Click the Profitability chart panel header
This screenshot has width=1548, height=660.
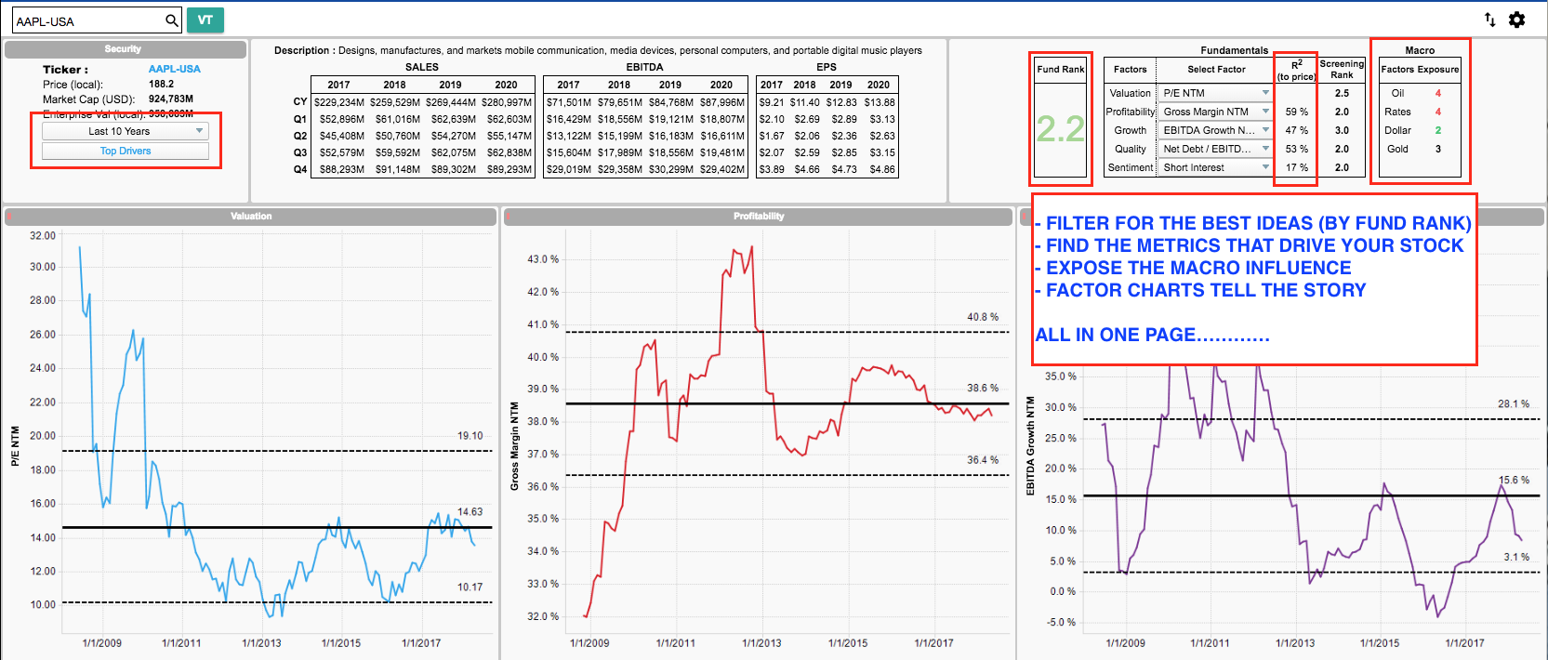[x=758, y=217]
